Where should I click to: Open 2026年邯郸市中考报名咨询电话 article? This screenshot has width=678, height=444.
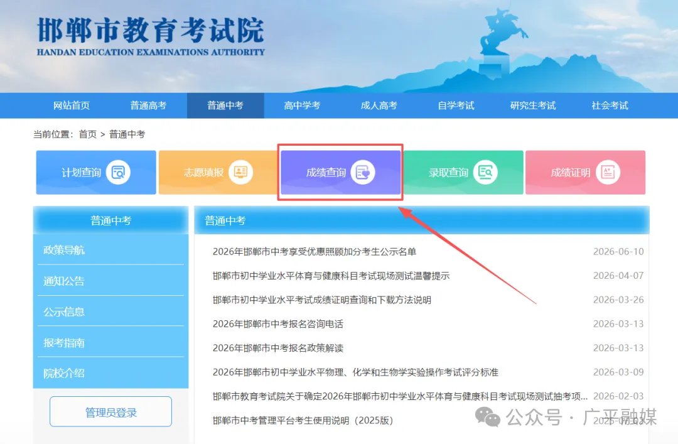tap(277, 323)
